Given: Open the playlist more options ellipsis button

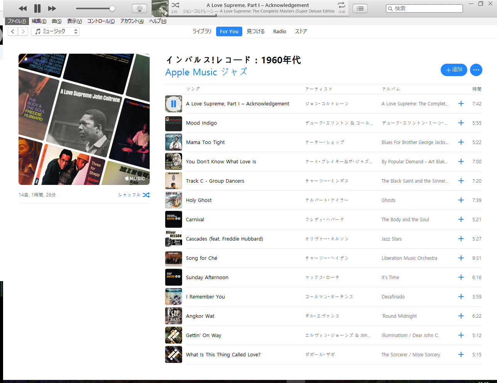Looking at the screenshot, I should click(x=476, y=70).
